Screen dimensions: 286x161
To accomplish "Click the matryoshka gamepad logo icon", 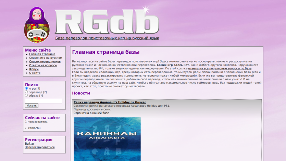I will coord(37,25).
